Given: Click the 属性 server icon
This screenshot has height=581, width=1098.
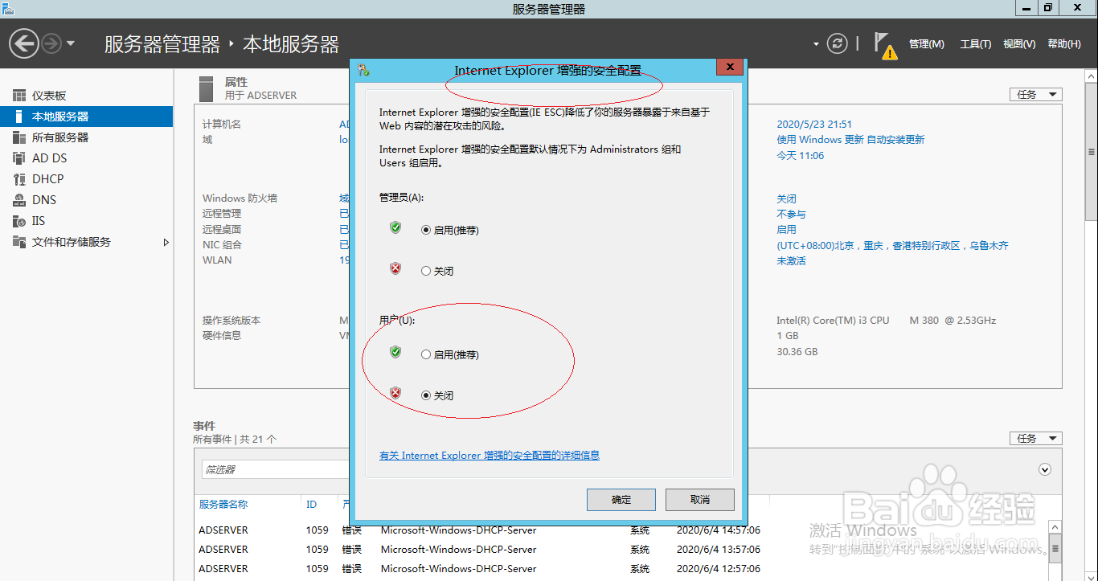Looking at the screenshot, I should click(x=207, y=88).
